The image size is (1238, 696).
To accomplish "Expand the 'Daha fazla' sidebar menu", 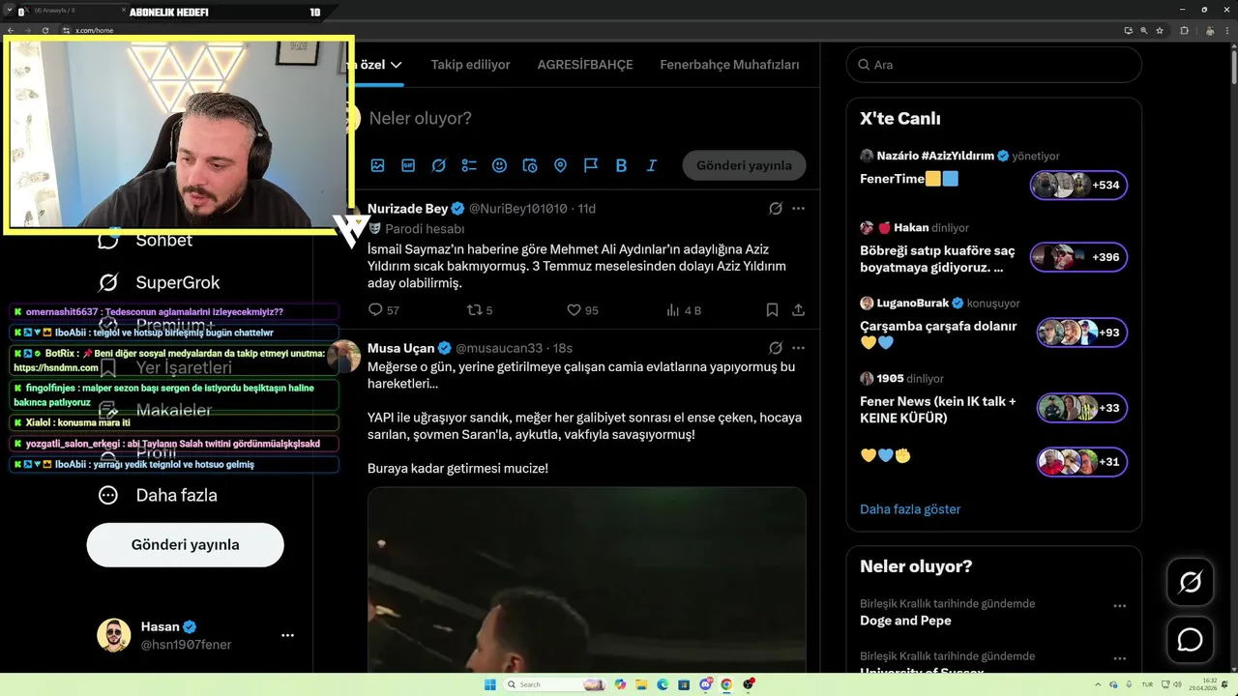I will (x=158, y=495).
